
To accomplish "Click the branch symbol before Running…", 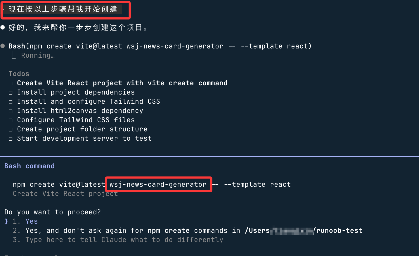I will tap(14, 55).
